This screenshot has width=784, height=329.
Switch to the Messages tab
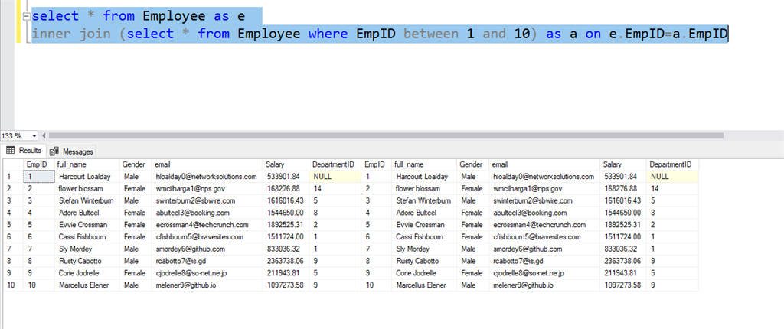(x=72, y=151)
